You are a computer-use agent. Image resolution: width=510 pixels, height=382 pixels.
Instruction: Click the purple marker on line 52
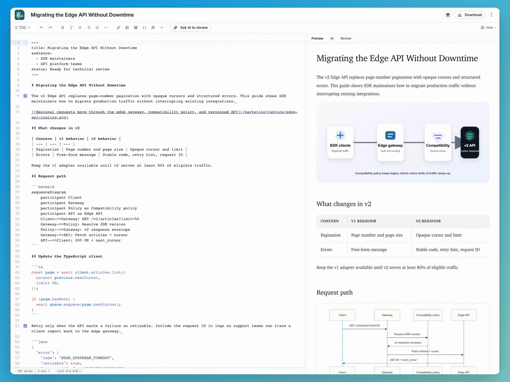tap(25, 326)
